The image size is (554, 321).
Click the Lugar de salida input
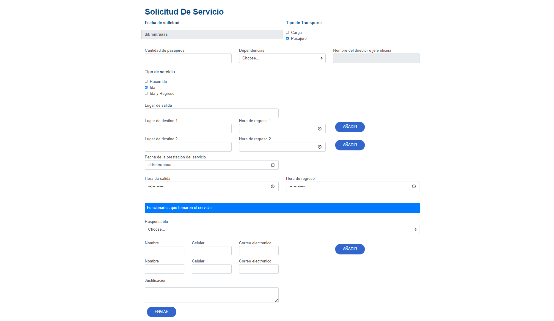[x=211, y=113]
